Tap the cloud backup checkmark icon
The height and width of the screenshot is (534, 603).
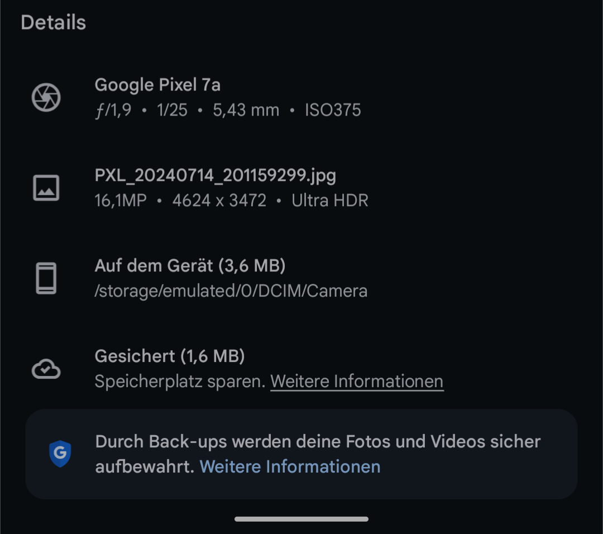pos(46,369)
